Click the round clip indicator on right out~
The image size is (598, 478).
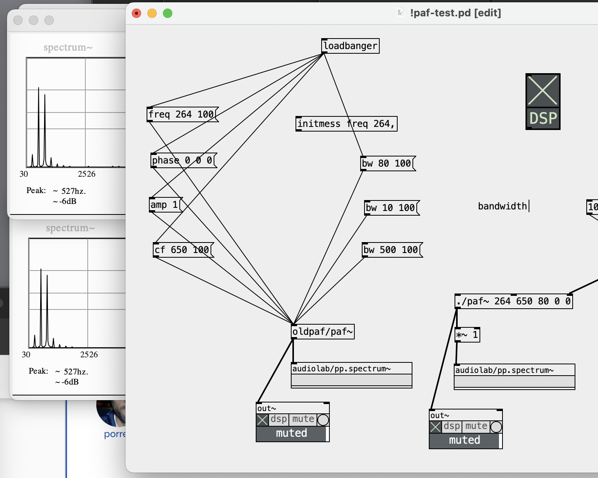496,427
